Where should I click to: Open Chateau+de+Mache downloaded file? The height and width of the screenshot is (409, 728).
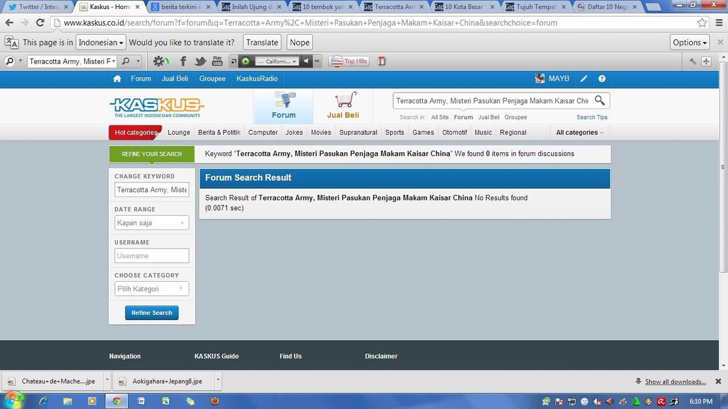(52, 381)
